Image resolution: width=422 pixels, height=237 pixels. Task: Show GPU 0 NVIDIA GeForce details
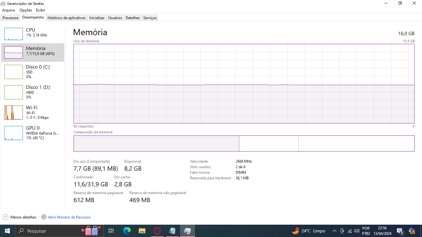pos(33,133)
